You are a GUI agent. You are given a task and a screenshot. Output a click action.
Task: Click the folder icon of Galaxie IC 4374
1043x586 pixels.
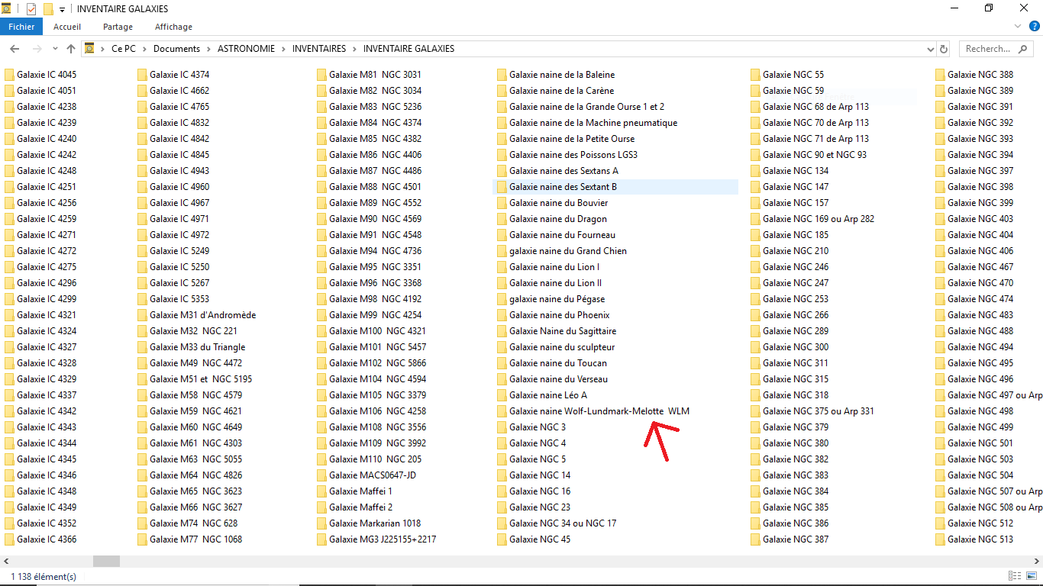[142, 75]
